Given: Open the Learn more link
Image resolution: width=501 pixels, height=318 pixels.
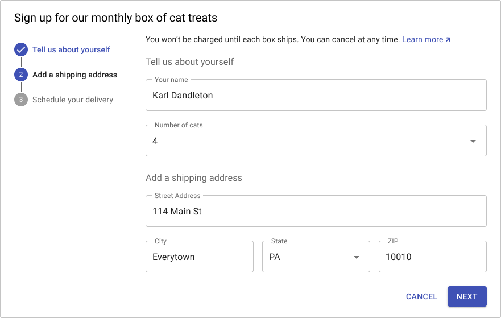Looking at the screenshot, I should coord(423,39).
